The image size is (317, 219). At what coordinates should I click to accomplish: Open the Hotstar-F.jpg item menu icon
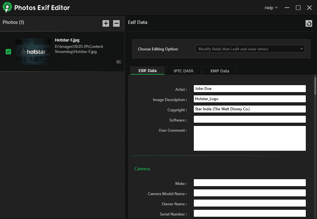click(x=119, y=62)
